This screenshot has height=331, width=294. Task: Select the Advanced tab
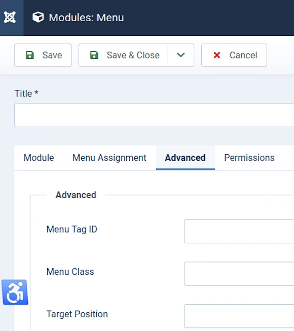(x=186, y=158)
